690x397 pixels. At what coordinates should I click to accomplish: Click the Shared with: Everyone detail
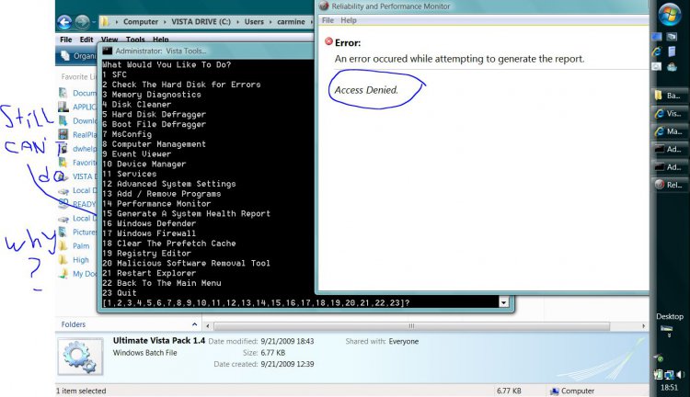382,341
